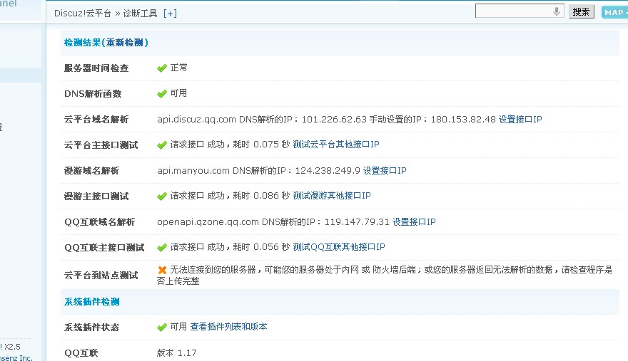Select the 系统插件状态 row label
This screenshot has width=628, height=361.
(92, 328)
